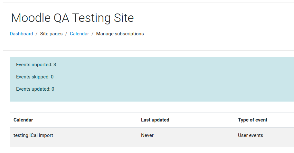Click the slash separator after Dashboard

click(x=37, y=34)
